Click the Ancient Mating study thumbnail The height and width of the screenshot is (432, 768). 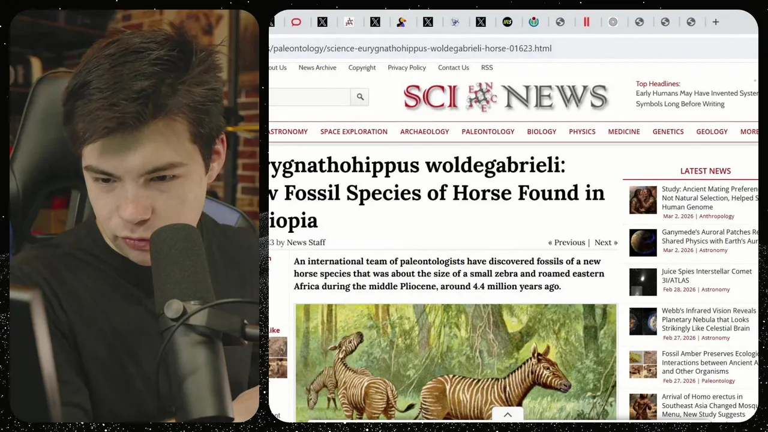coord(643,200)
